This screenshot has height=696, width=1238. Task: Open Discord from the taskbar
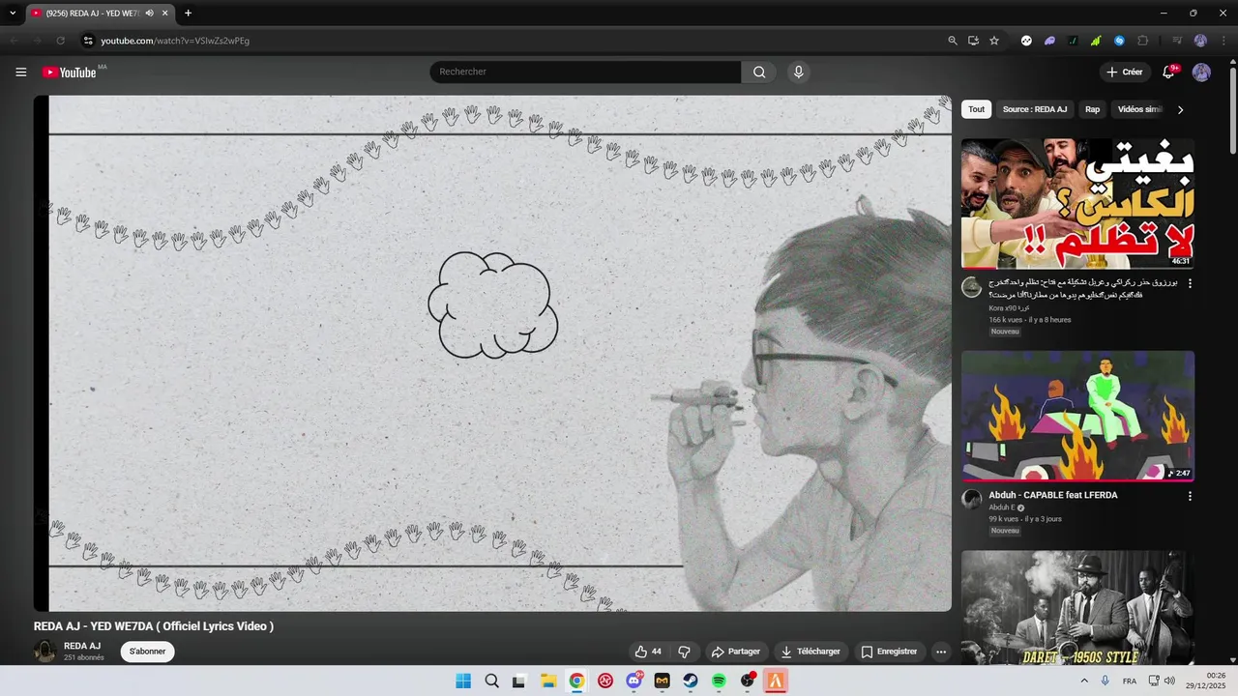(634, 681)
